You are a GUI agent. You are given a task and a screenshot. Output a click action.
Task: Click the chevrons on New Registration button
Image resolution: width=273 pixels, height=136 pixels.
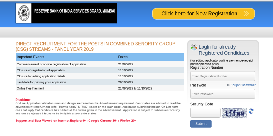[x=246, y=14]
